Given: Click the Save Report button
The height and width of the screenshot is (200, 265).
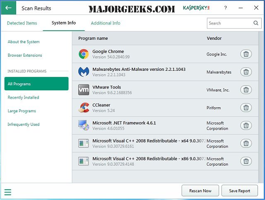Looking at the screenshot, I should (x=240, y=191).
